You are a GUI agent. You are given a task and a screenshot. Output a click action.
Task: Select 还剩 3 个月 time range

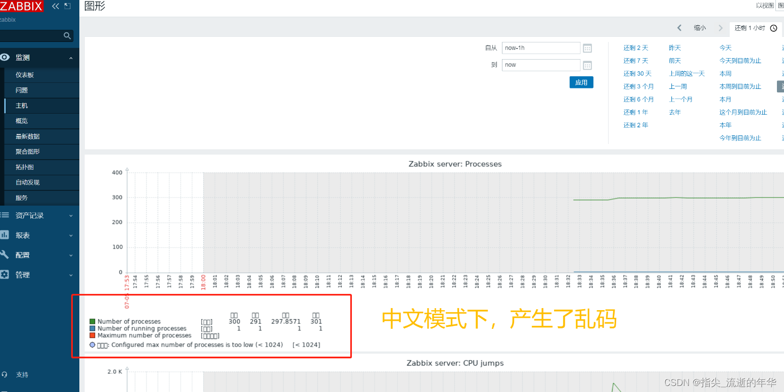click(x=638, y=86)
